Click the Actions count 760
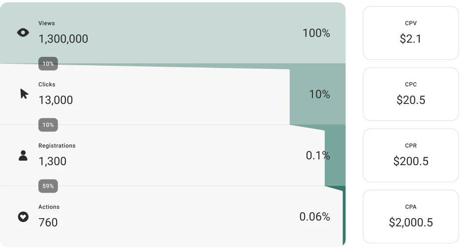The image size is (461, 249). tap(48, 223)
